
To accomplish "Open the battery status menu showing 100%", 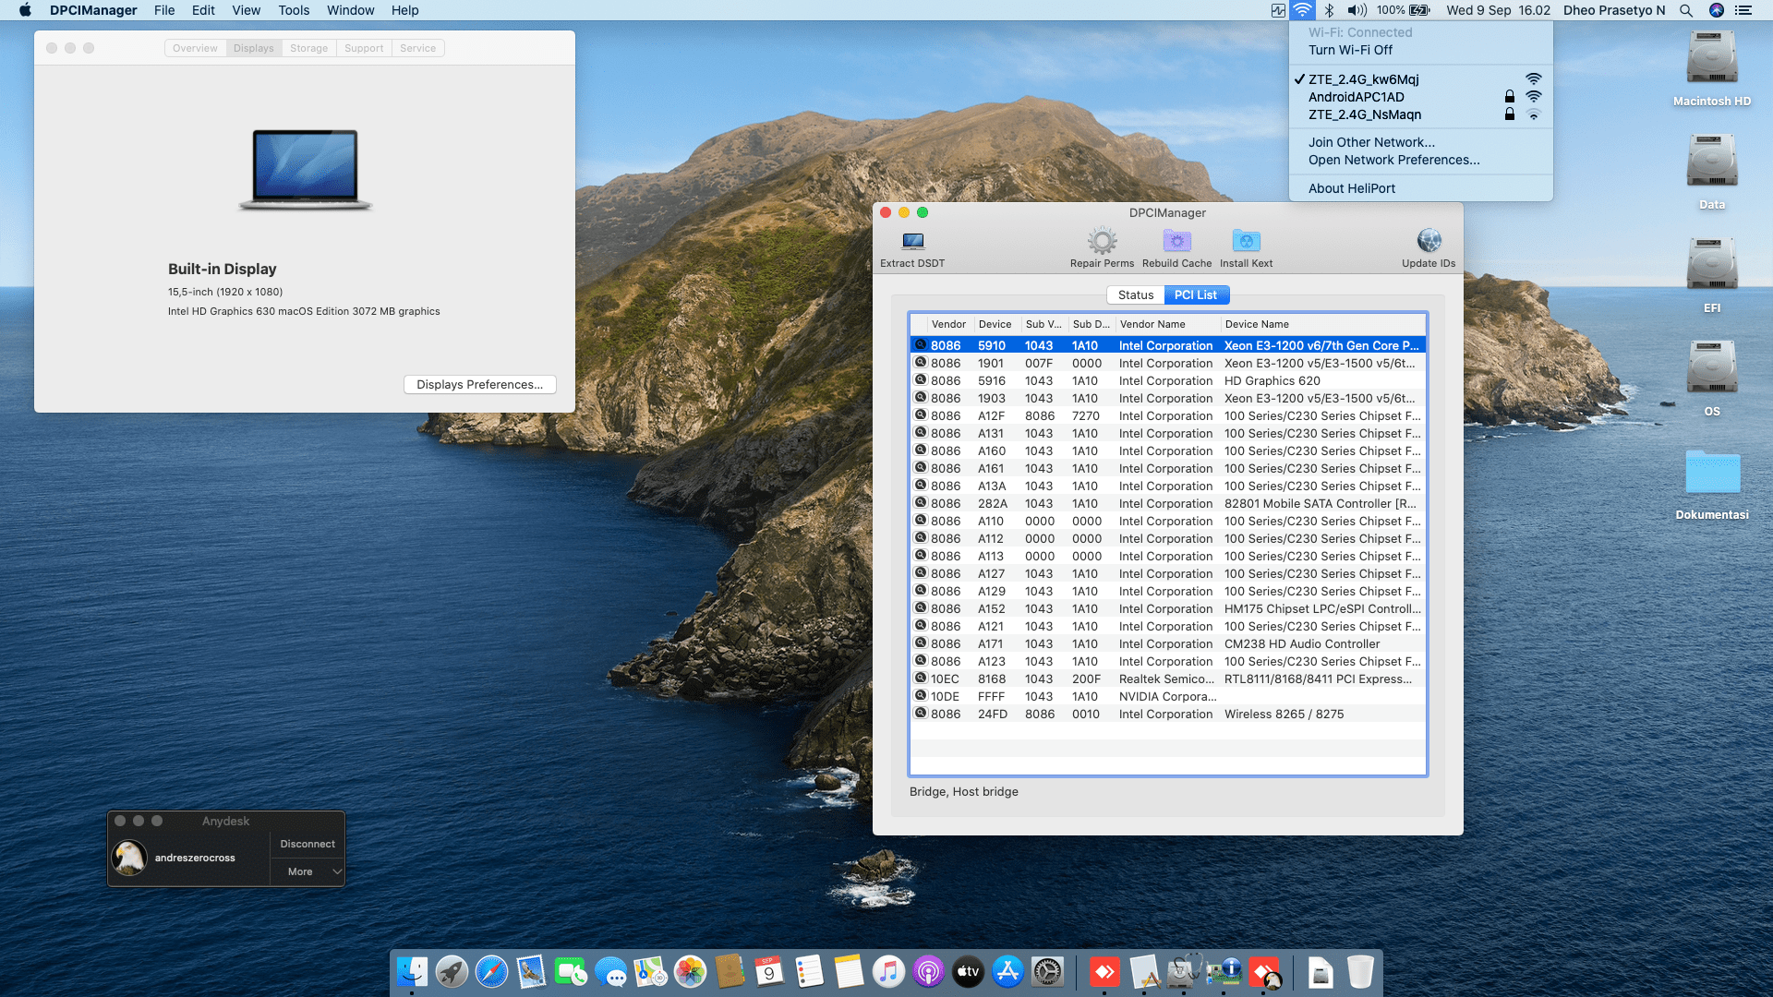I will point(1404,10).
